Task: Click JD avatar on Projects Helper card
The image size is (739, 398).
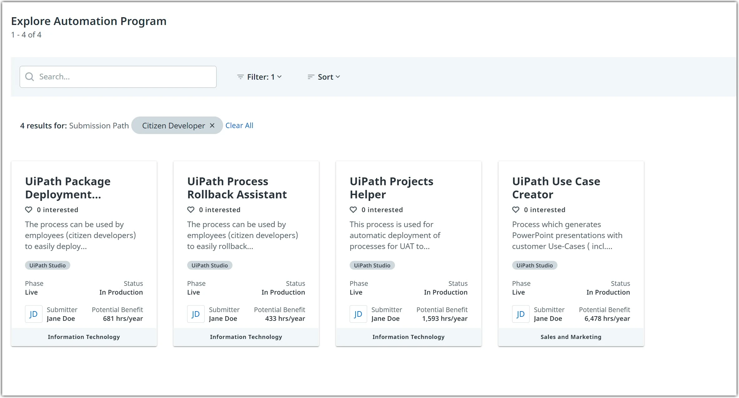Action: (x=358, y=314)
